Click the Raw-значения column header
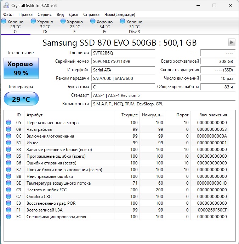Screen dimensions: 239x244 [x=214, y=115]
